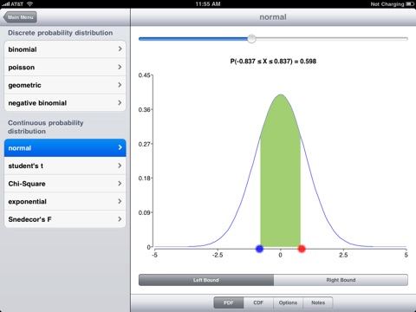Click the 0.18 y-axis label

[x=144, y=179]
